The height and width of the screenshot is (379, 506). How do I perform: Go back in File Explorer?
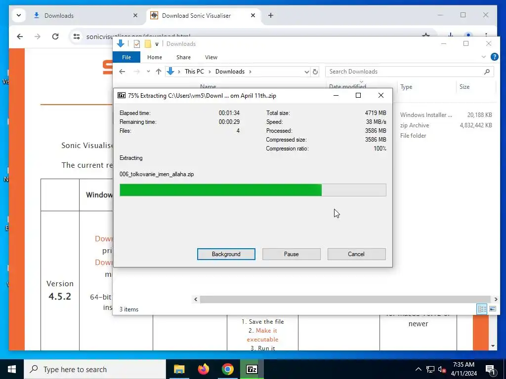point(122,72)
